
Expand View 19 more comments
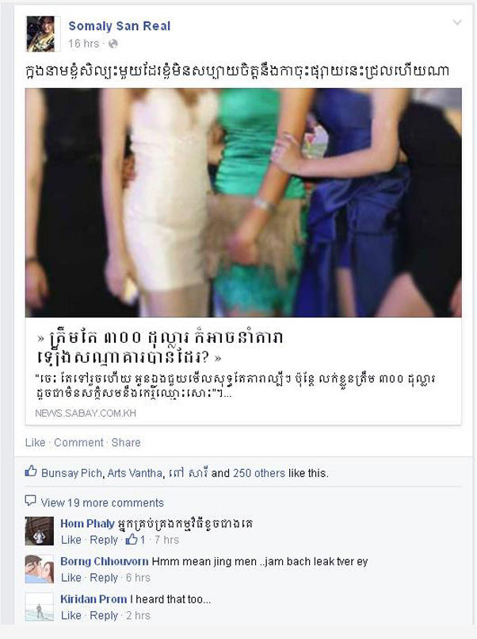coord(102,502)
